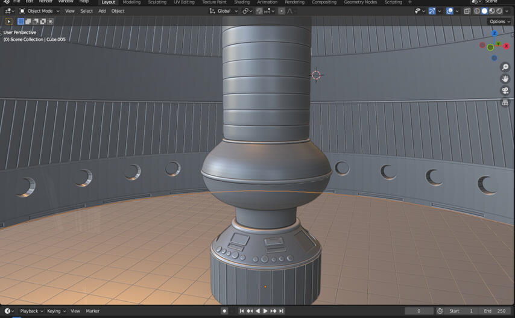Select the tweak select tool icon
The height and width of the screenshot is (318, 515).
tap(9, 21)
